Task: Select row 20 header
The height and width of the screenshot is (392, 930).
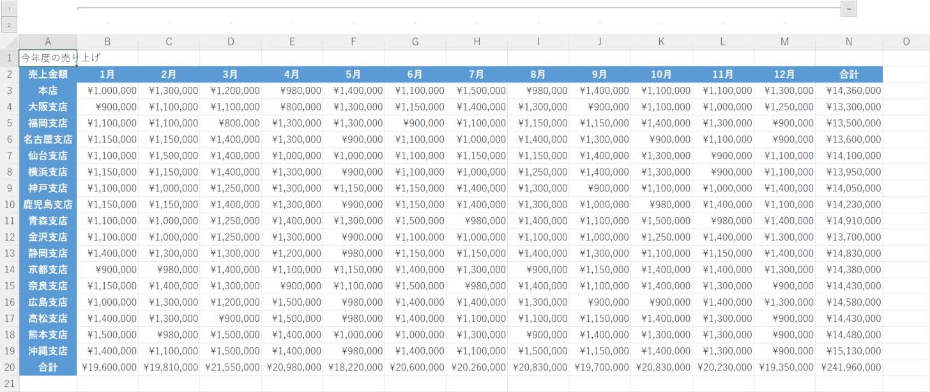Action: pos(10,367)
